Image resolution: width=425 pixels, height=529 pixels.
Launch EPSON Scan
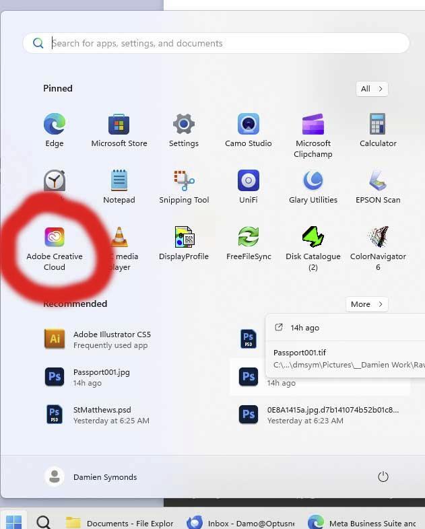(378, 187)
